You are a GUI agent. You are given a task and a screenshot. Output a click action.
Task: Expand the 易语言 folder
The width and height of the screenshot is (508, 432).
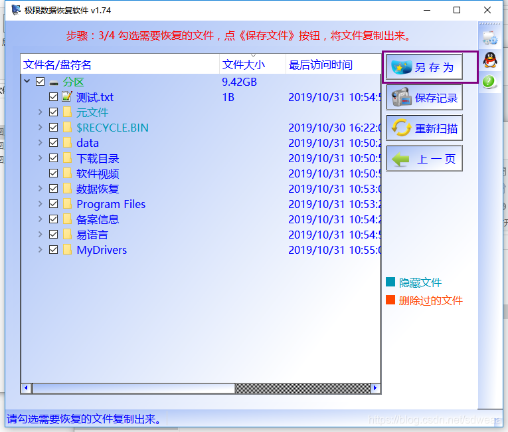pyautogui.click(x=40, y=234)
